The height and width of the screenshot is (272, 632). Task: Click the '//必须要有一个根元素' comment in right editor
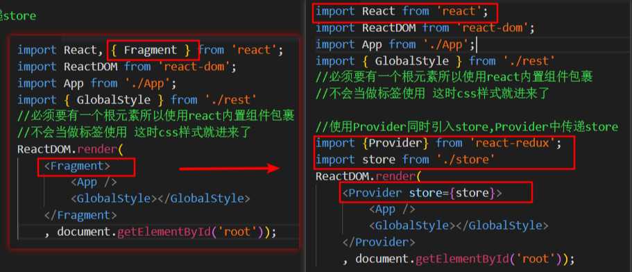[454, 78]
